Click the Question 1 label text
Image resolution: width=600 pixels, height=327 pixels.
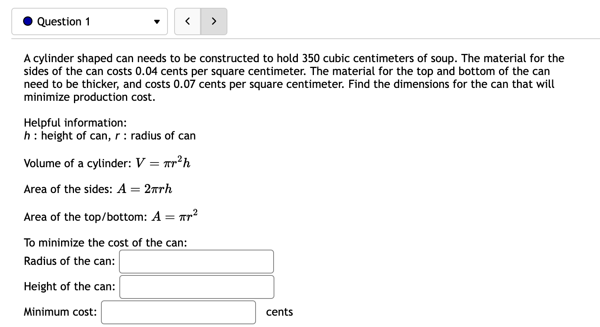(x=63, y=21)
